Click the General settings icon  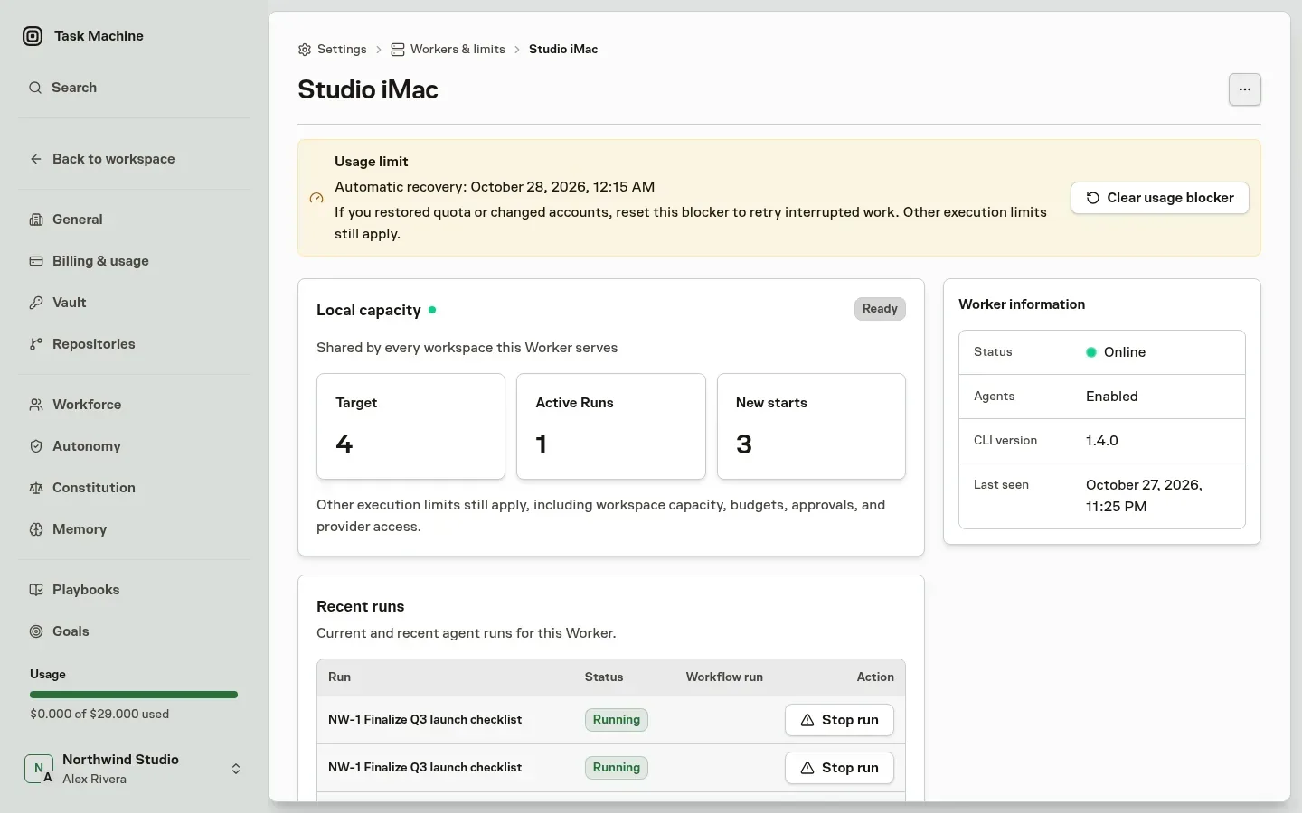coord(36,220)
